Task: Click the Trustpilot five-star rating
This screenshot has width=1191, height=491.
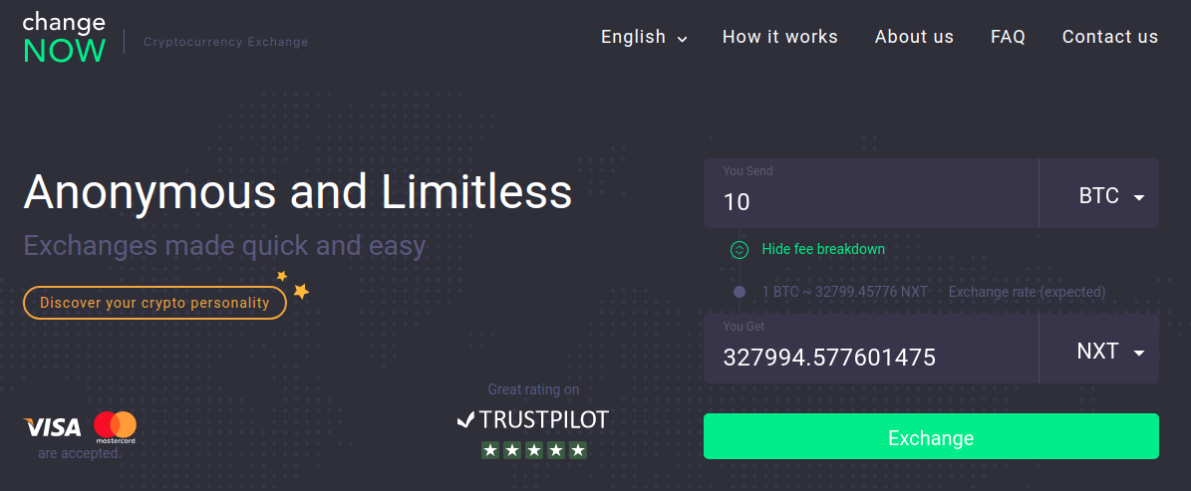Action: pos(534,450)
